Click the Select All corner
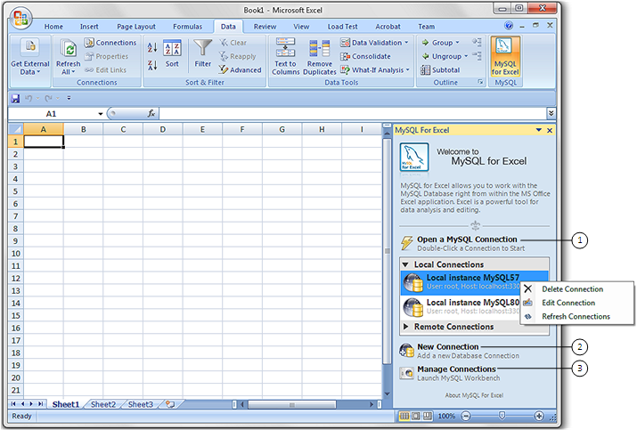The image size is (637, 430). pyautogui.click(x=16, y=129)
